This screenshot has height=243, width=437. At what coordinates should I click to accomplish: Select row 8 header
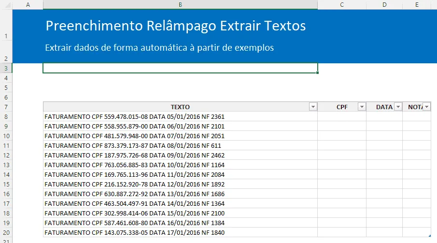coord(6,116)
